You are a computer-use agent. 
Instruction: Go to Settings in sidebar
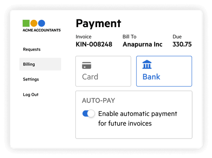click(x=31, y=79)
